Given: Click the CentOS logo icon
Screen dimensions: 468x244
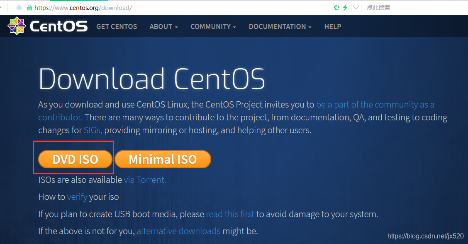Looking at the screenshot, I should click(x=17, y=26).
